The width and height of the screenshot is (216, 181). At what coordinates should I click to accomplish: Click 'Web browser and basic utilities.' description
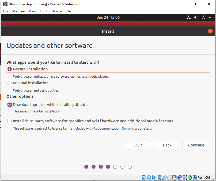point(36,90)
